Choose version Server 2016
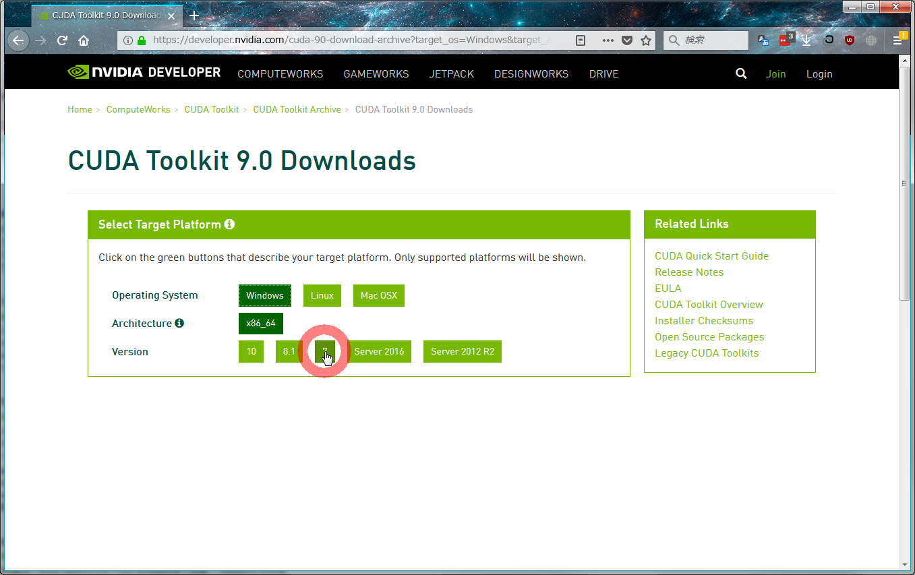 coord(379,352)
